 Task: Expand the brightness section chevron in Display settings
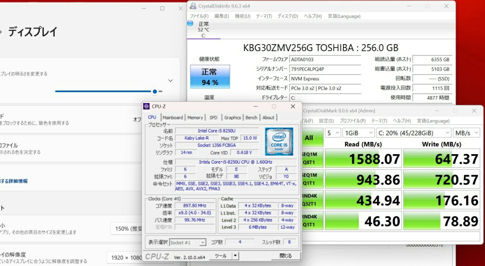tap(171, 81)
